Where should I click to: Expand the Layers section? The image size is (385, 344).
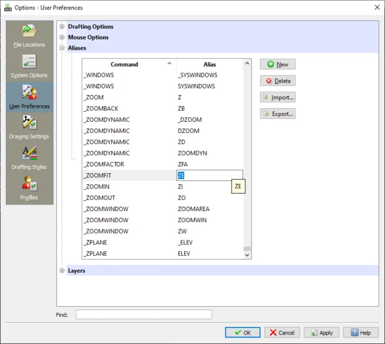62,271
